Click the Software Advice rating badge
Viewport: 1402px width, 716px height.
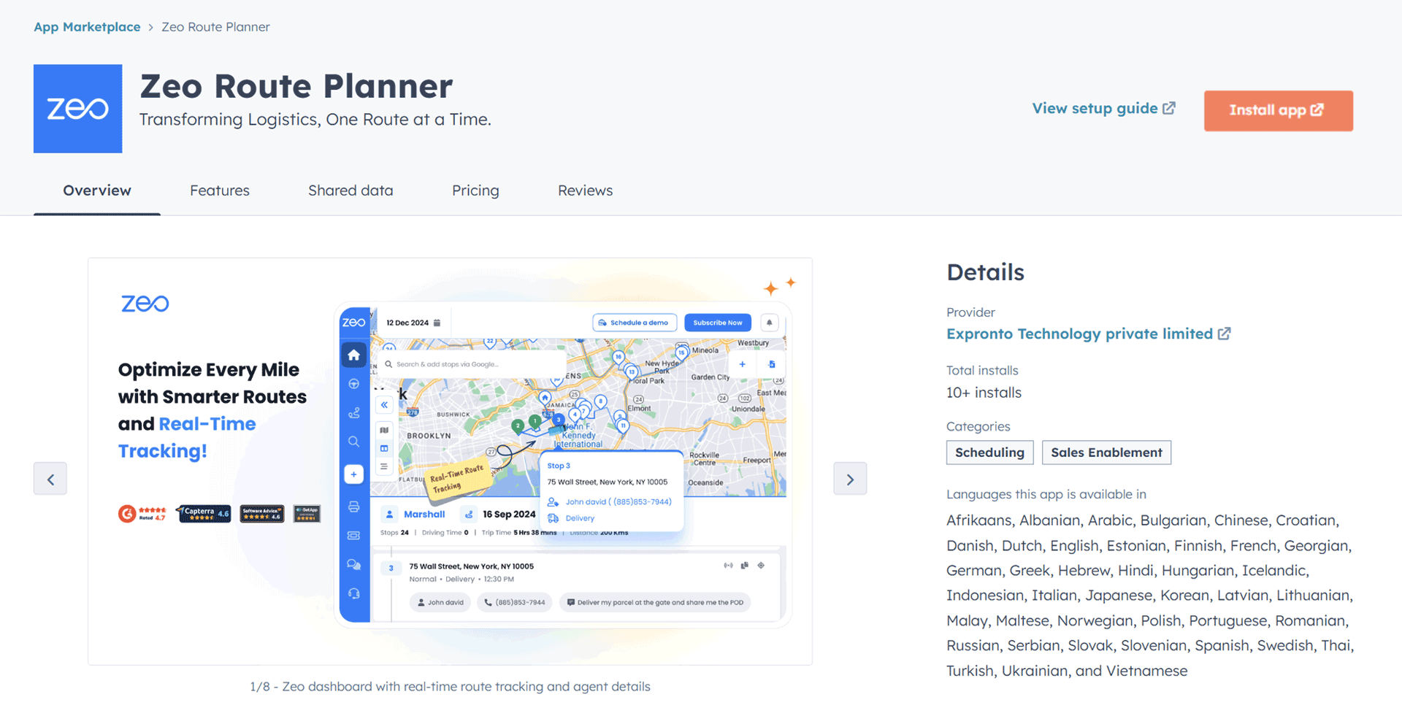coord(262,513)
